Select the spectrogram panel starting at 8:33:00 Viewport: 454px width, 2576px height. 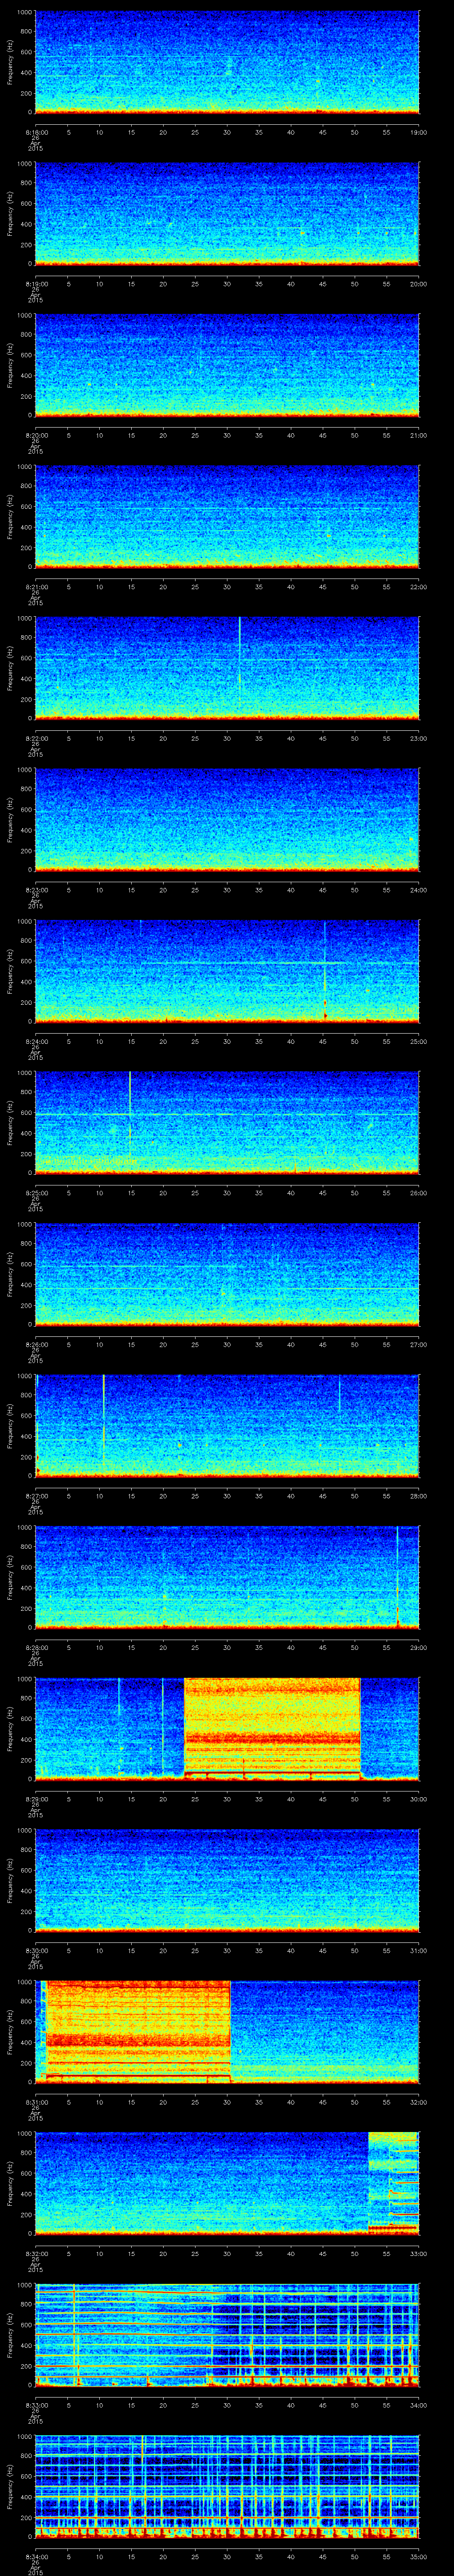click(227, 2335)
